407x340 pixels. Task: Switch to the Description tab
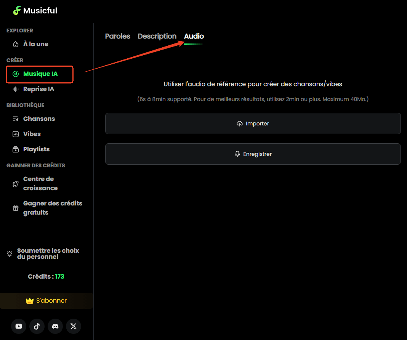point(157,36)
